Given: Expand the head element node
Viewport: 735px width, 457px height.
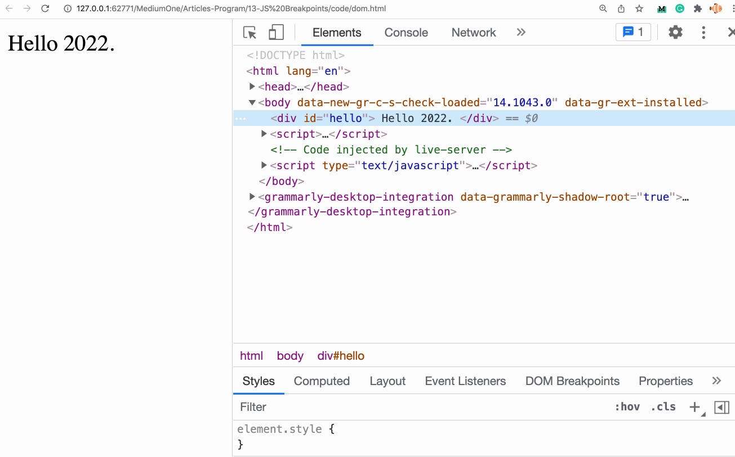Looking at the screenshot, I should coord(252,87).
